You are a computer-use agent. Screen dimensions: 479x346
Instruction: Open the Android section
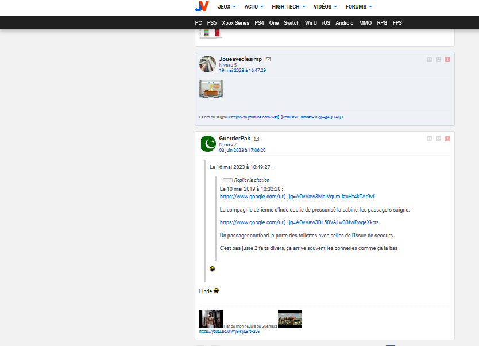(344, 23)
